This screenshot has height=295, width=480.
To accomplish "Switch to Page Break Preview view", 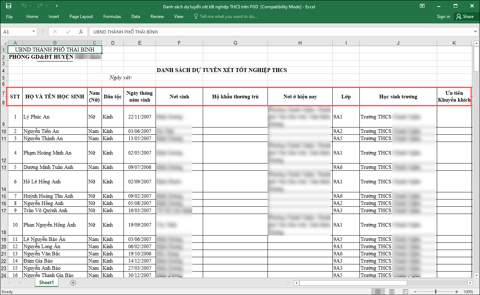I will (406, 291).
